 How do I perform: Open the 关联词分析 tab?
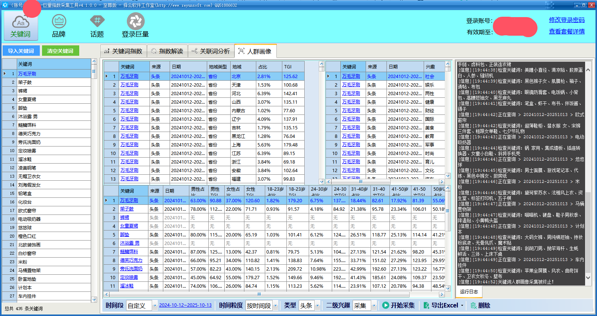click(211, 51)
